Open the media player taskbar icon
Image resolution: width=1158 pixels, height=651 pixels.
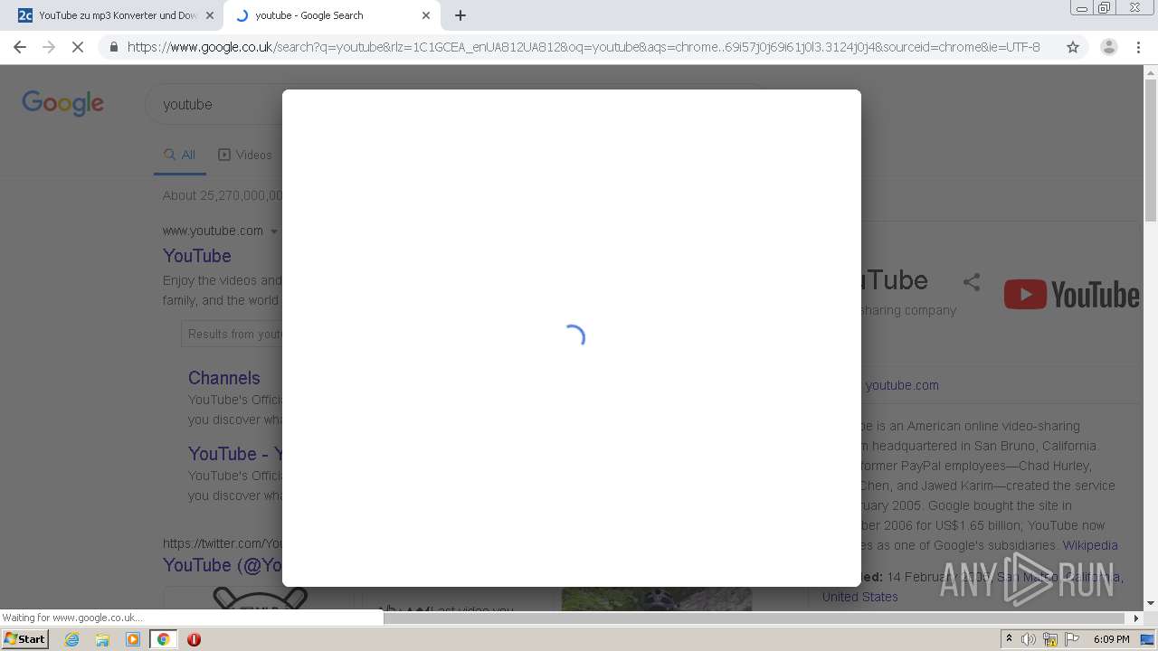pos(133,639)
